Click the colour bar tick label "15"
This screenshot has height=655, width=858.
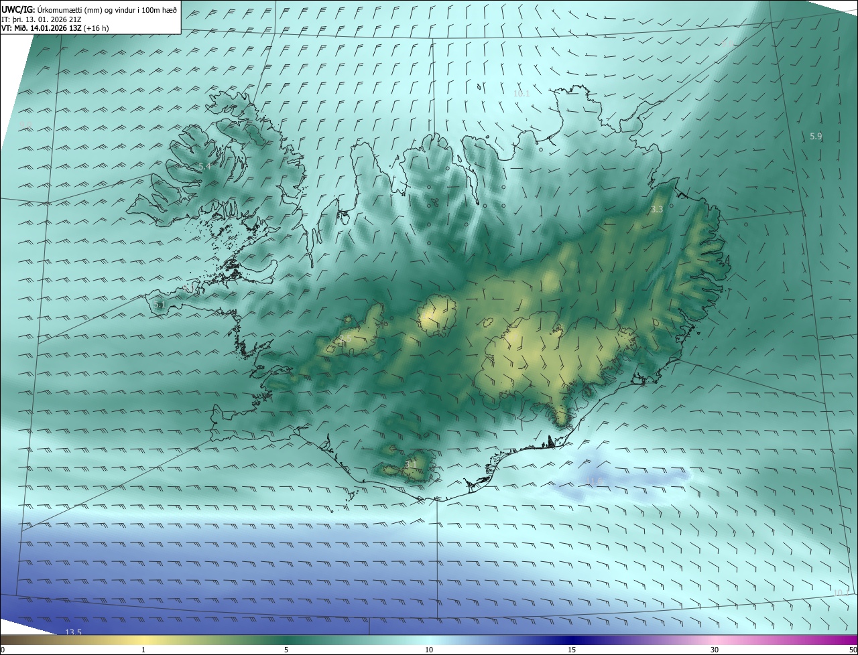[572, 650]
